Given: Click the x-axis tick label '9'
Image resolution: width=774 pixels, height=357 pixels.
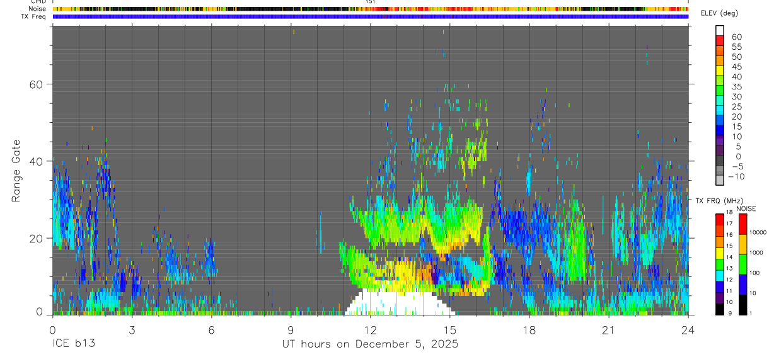Looking at the screenshot, I should (291, 329).
